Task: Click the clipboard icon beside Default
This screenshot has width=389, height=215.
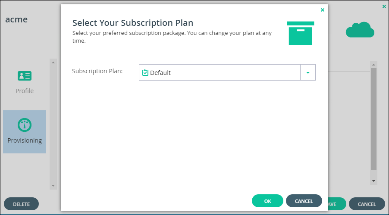Action: coord(145,72)
